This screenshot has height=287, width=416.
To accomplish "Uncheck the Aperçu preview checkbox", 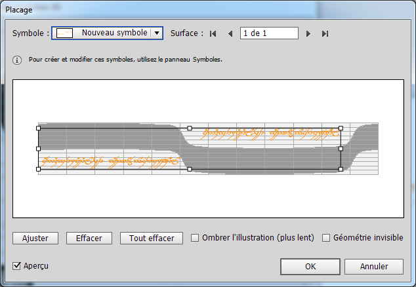I will [17, 266].
